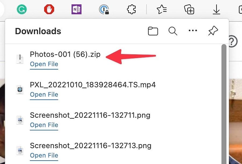Click the mp4 file type thumbnail
This screenshot has width=242, height=164.
point(20,90)
